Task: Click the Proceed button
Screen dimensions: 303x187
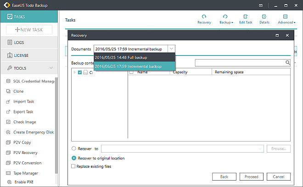Action: (x=251, y=176)
